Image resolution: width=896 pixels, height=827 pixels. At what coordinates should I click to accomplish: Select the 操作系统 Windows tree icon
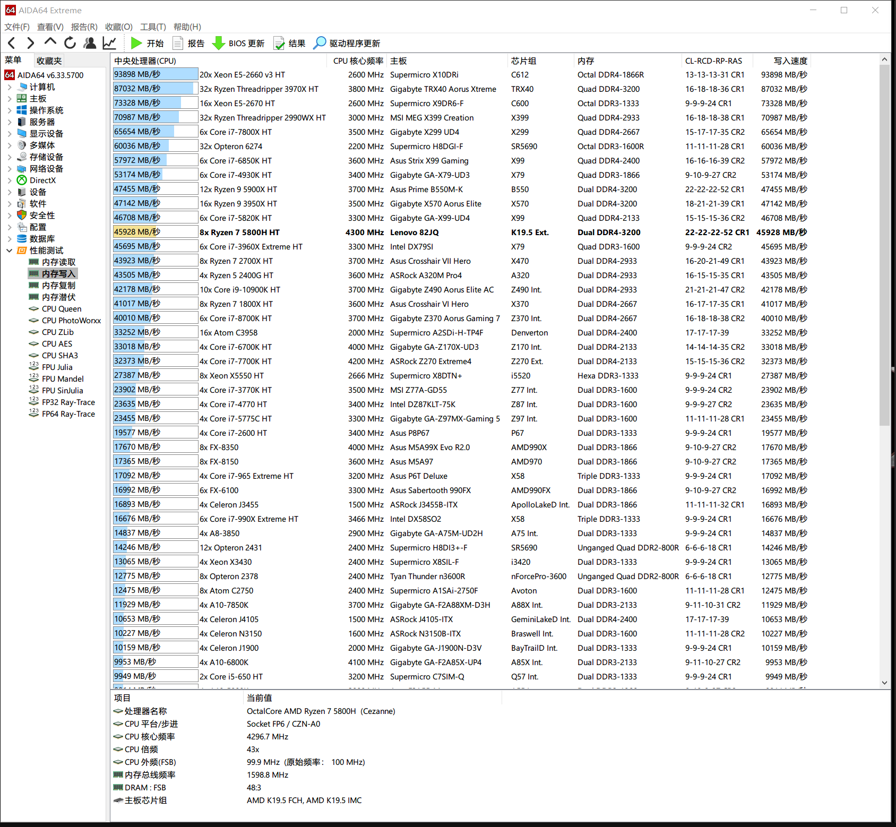coord(22,110)
